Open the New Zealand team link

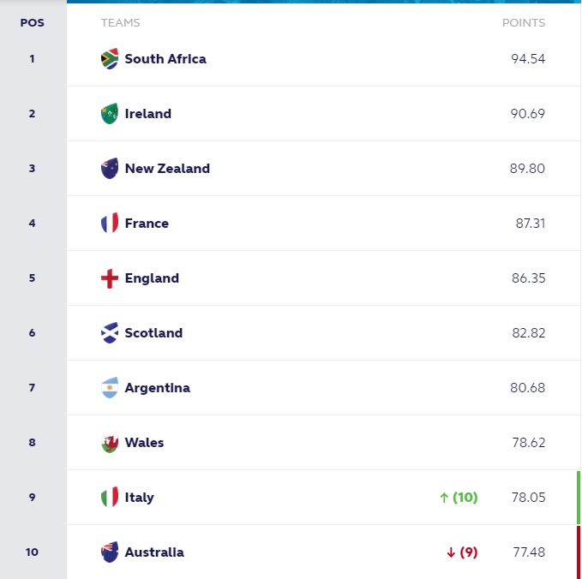click(x=167, y=169)
